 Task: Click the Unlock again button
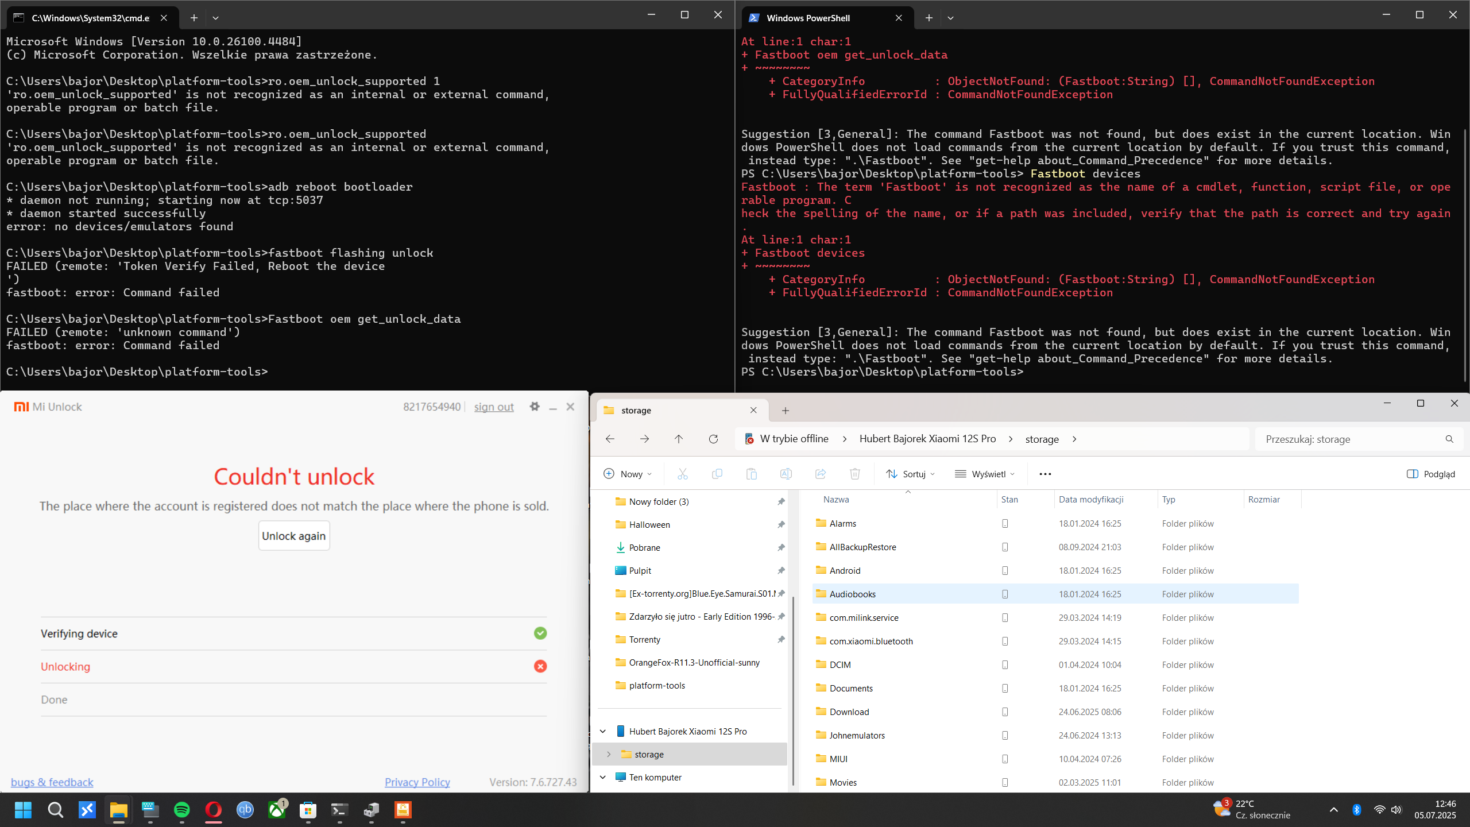[x=294, y=536]
